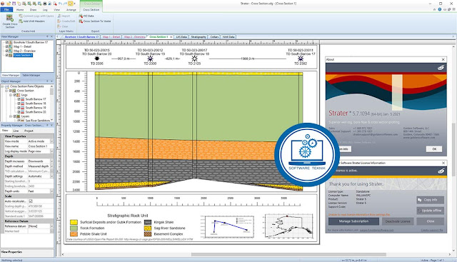Open the View mode dropdown

[x=51, y=141]
